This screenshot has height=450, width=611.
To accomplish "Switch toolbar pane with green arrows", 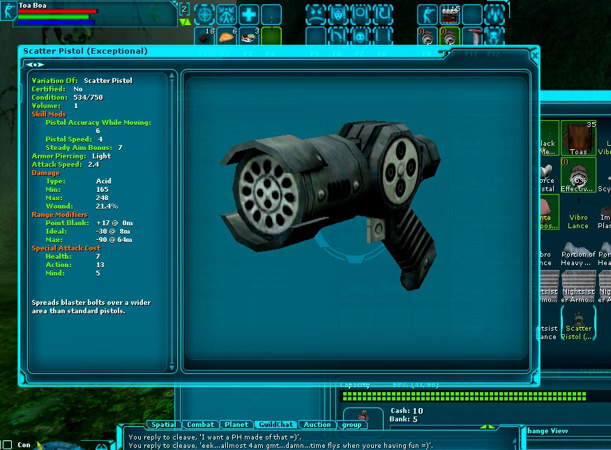I will (x=185, y=22).
